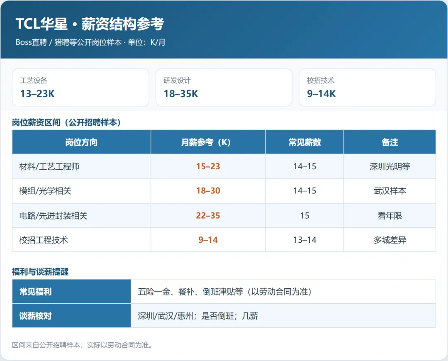Click the 岗位方向 column header

point(81,142)
